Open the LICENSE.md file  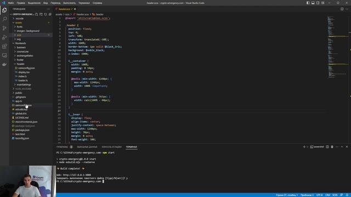click(22, 118)
